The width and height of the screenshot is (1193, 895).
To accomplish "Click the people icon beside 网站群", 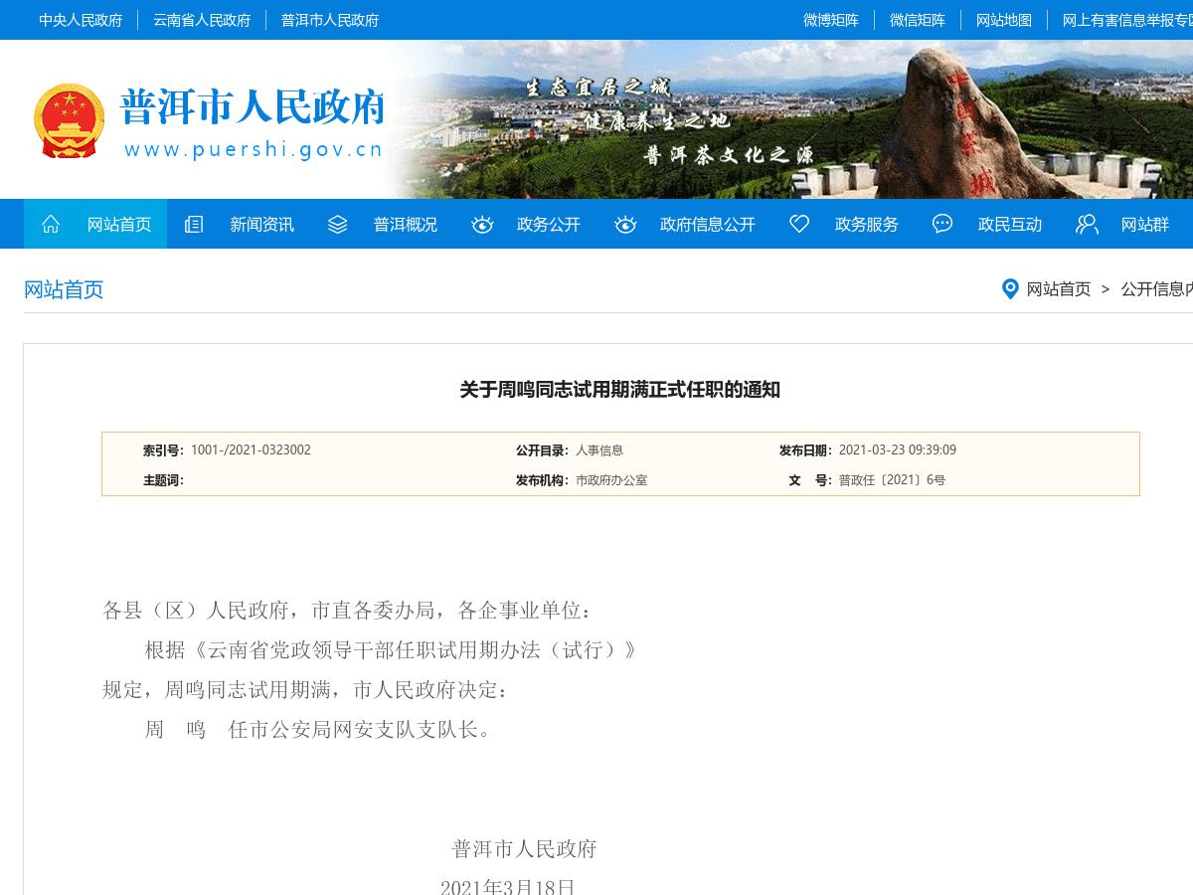I will pos(1087,224).
